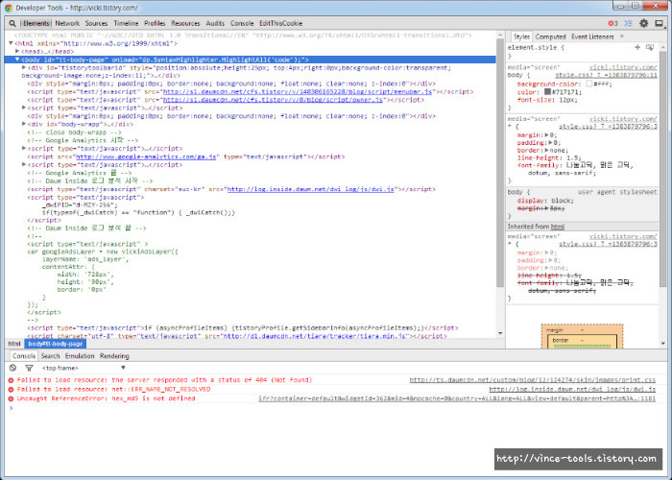Screen dimensions: 672x480
Task: Open the google-analytics ga.js link
Action: tap(146, 156)
